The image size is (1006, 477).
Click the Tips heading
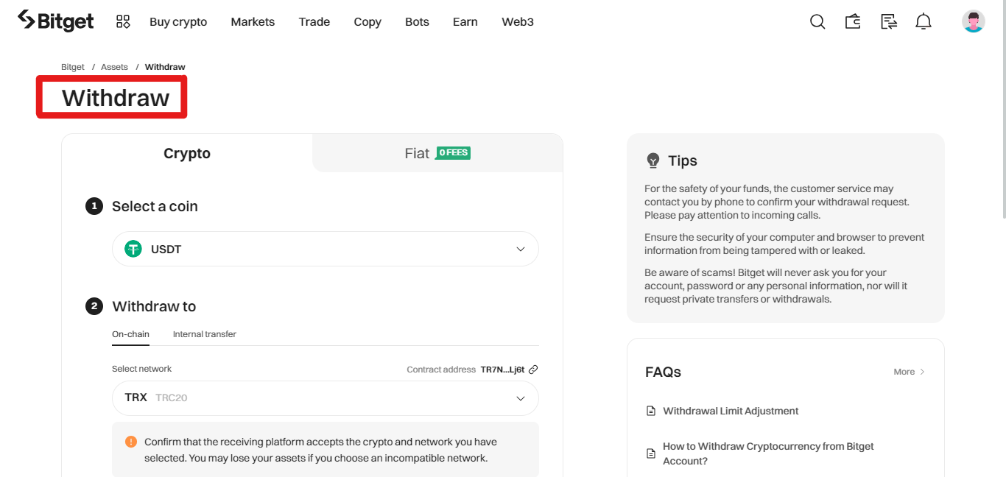[683, 160]
